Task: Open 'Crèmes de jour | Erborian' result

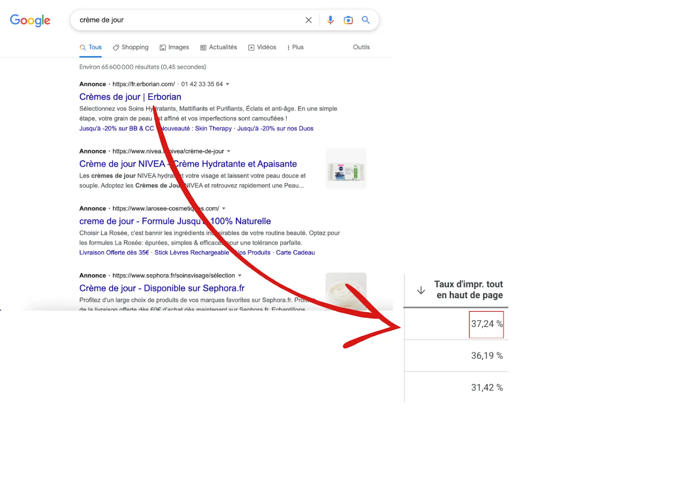Action: click(x=130, y=97)
